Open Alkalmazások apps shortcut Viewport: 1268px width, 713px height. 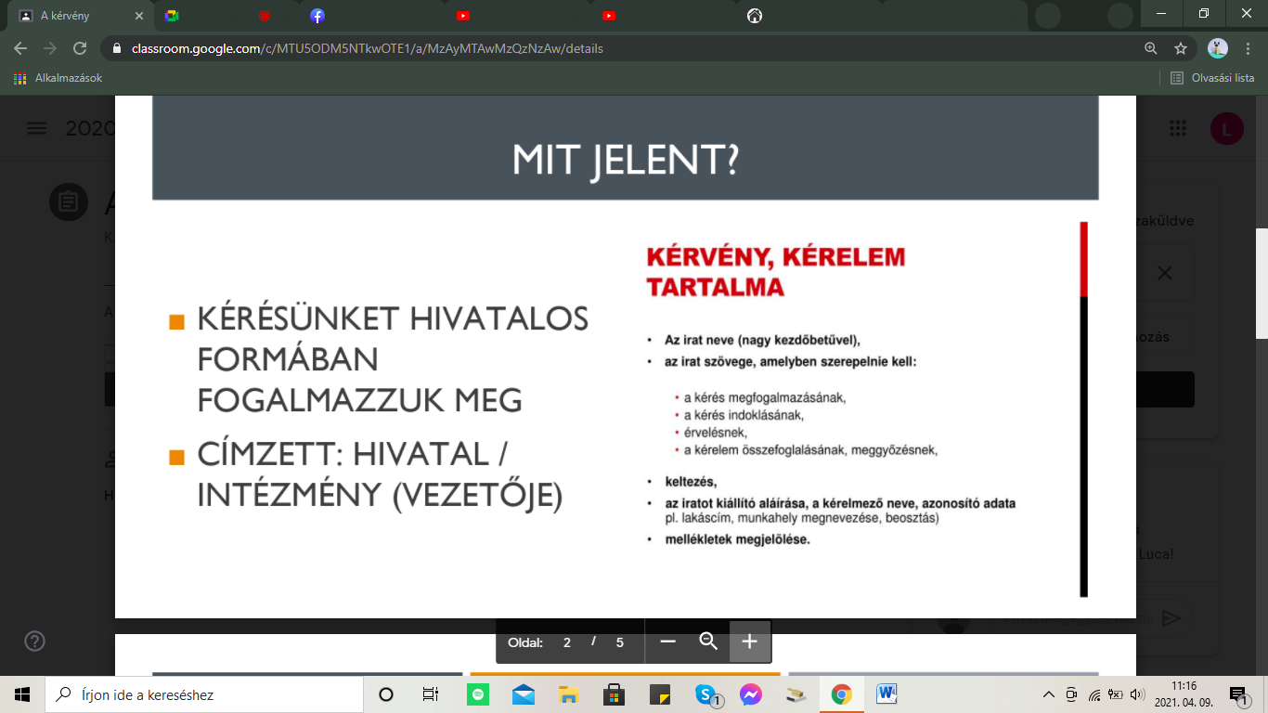pos(58,78)
